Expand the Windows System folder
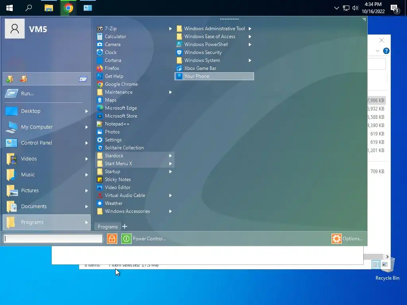 pos(214,60)
